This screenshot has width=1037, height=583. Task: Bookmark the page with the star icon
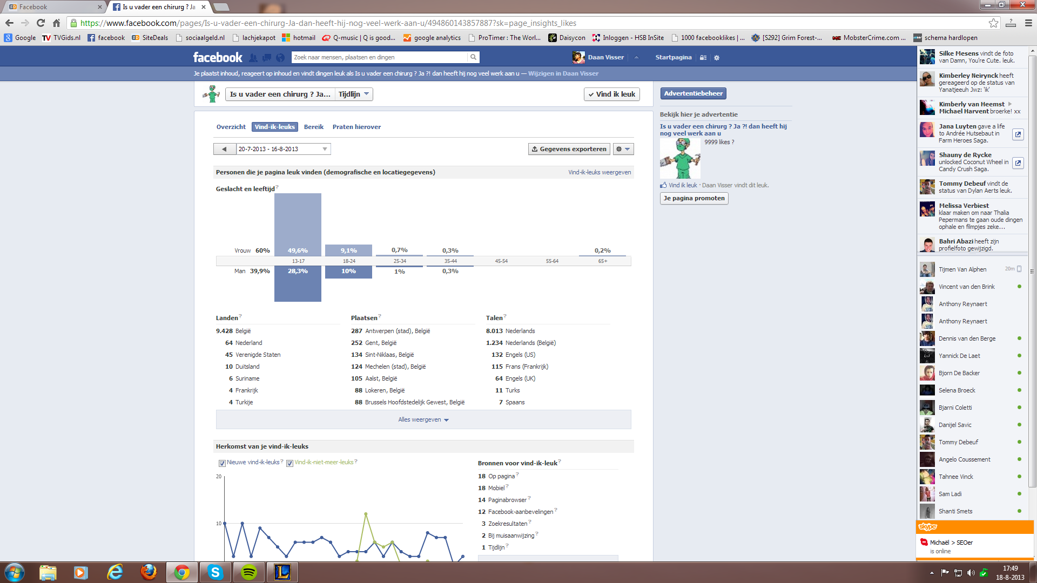coord(993,23)
